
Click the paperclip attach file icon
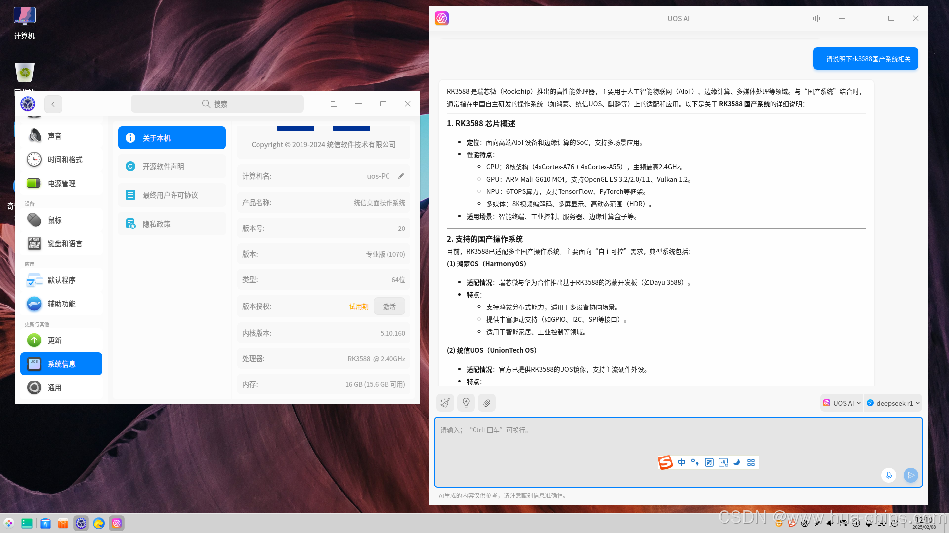pos(487,403)
